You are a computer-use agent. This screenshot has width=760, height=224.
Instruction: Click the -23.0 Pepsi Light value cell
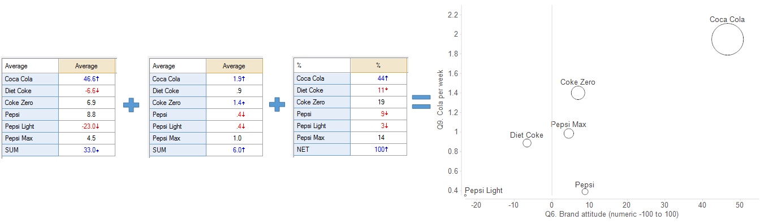click(x=87, y=126)
